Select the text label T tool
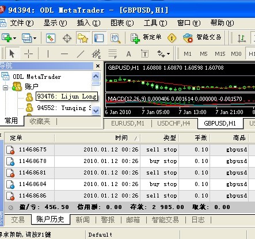The image size is (255, 239). pyautogui.click(x=144, y=54)
